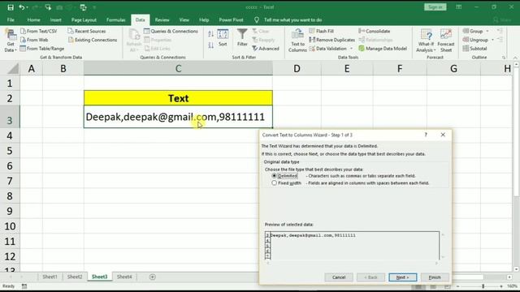Click the macro record status icon
This screenshot has height=292, width=520.
24,286
